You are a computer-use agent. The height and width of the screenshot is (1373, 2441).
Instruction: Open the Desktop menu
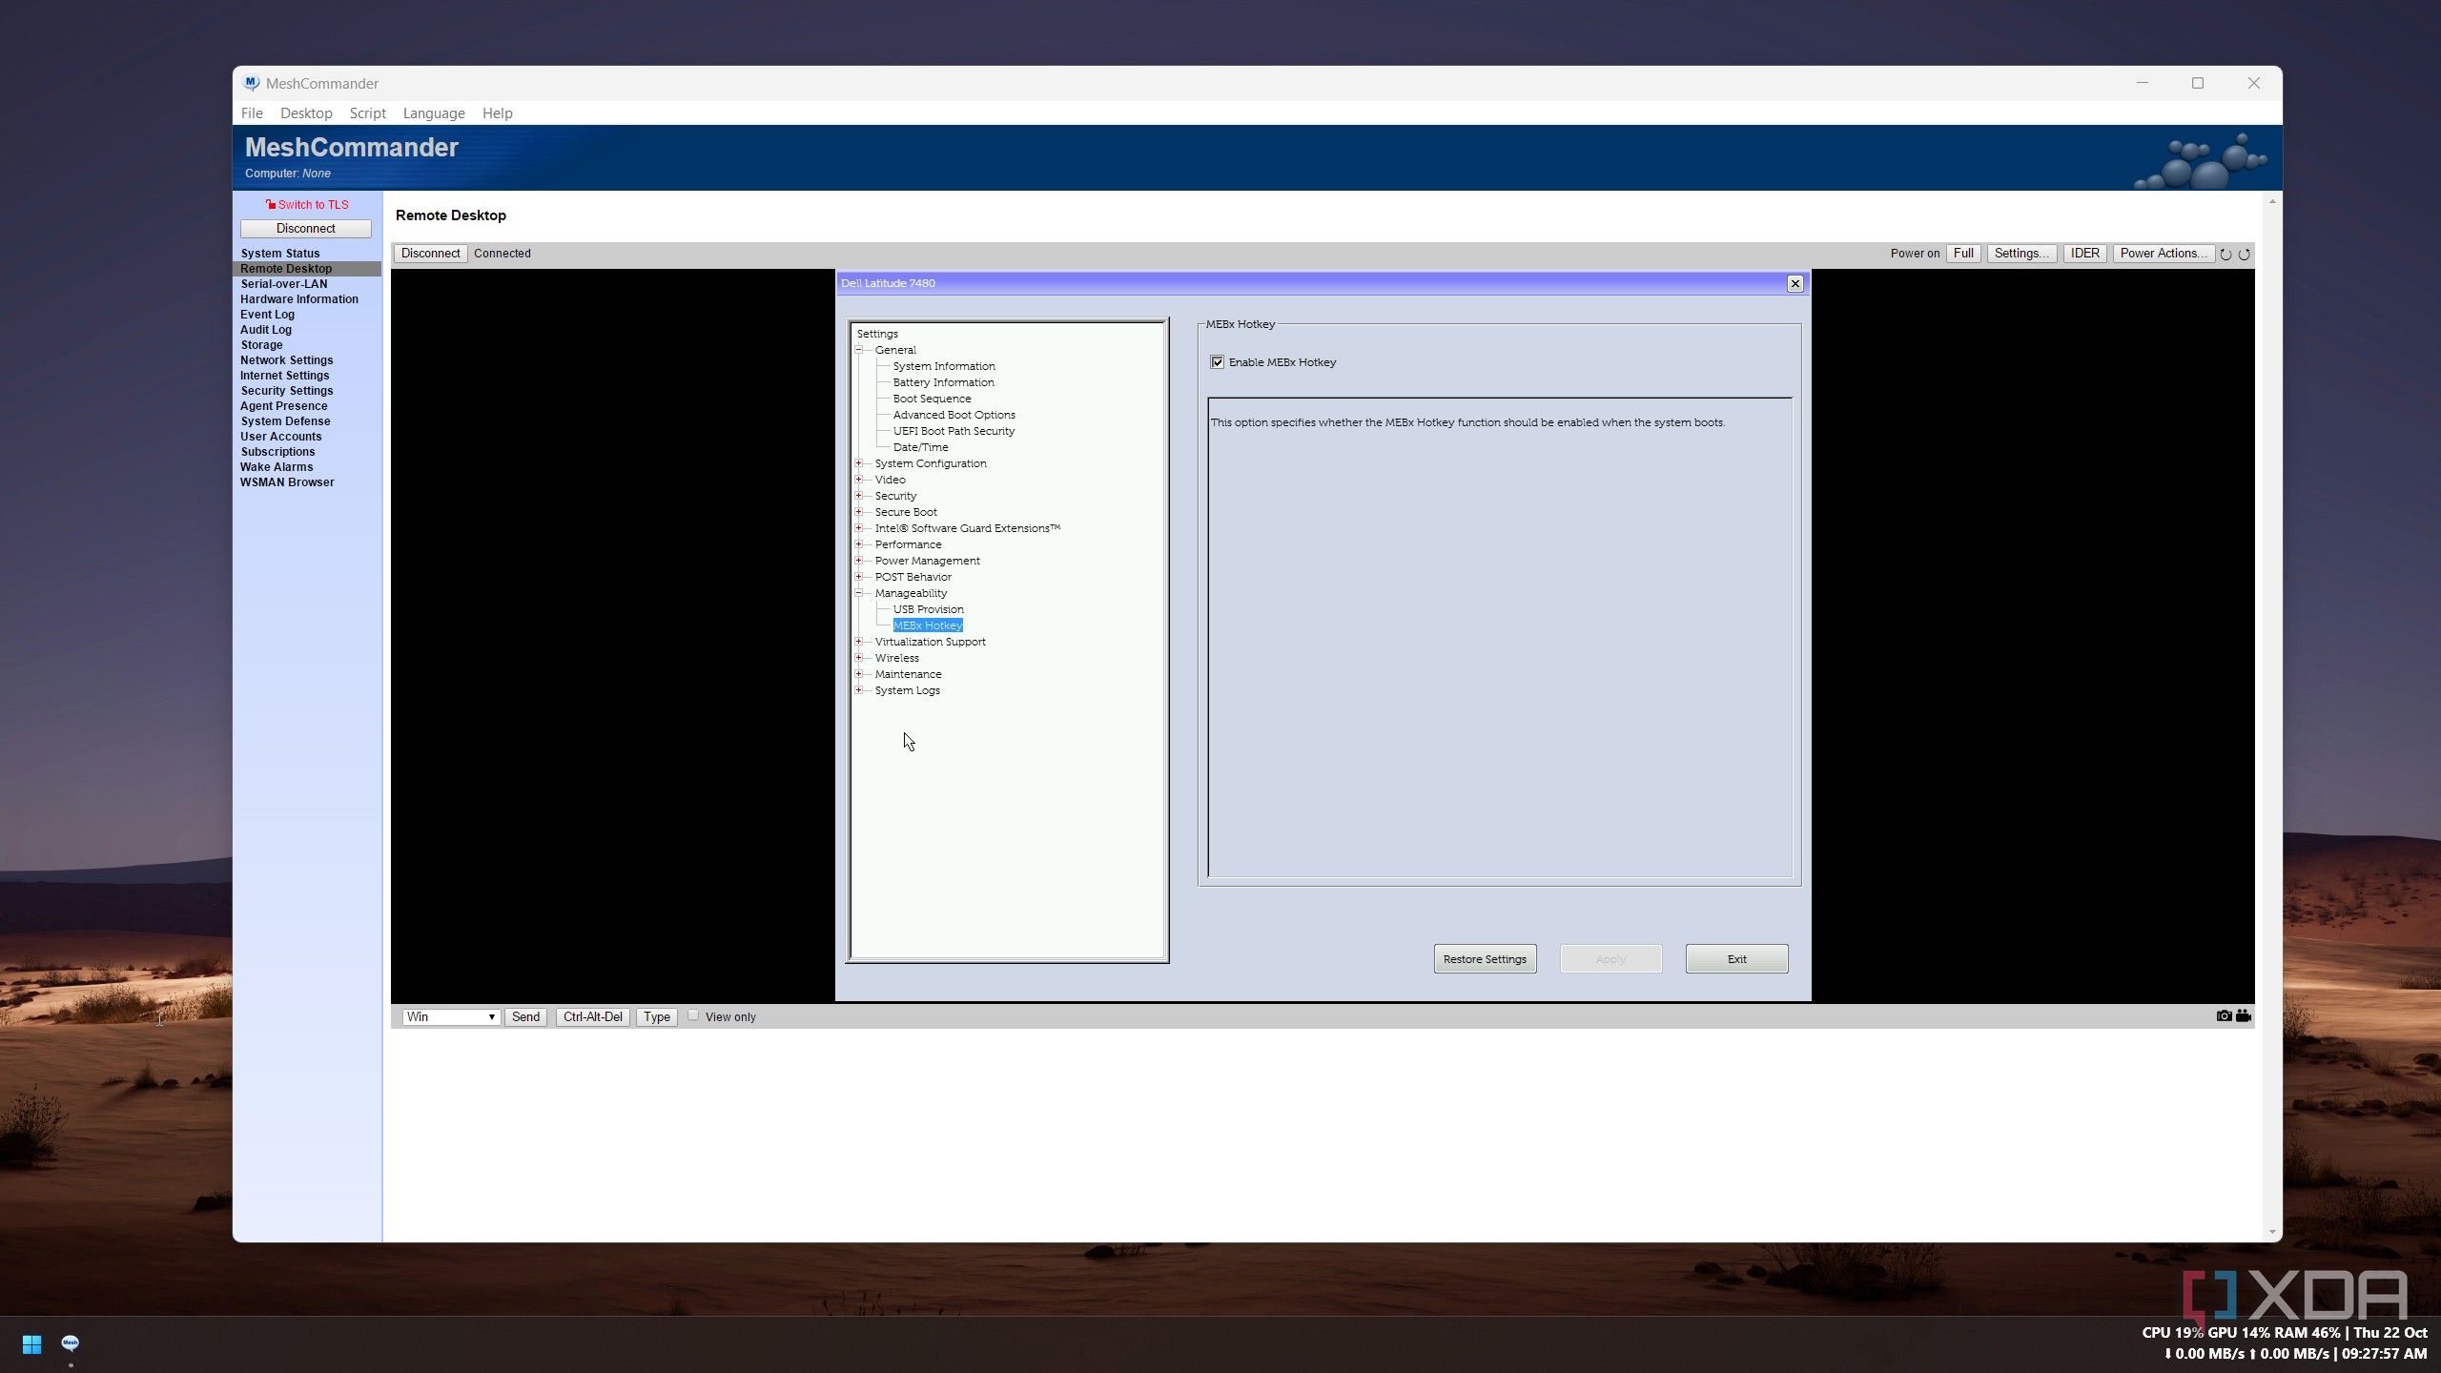tap(306, 113)
